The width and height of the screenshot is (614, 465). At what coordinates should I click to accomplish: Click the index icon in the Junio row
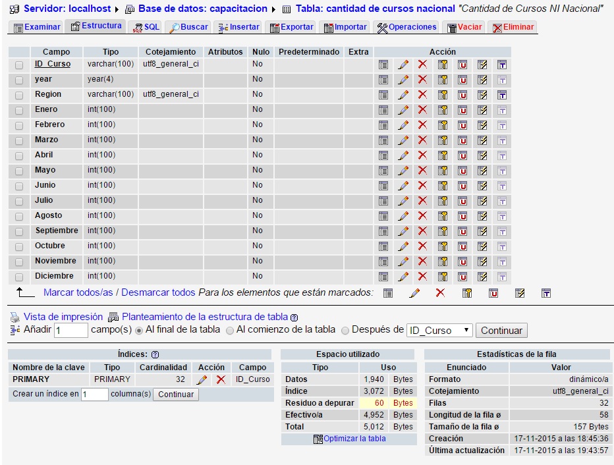pos(482,186)
